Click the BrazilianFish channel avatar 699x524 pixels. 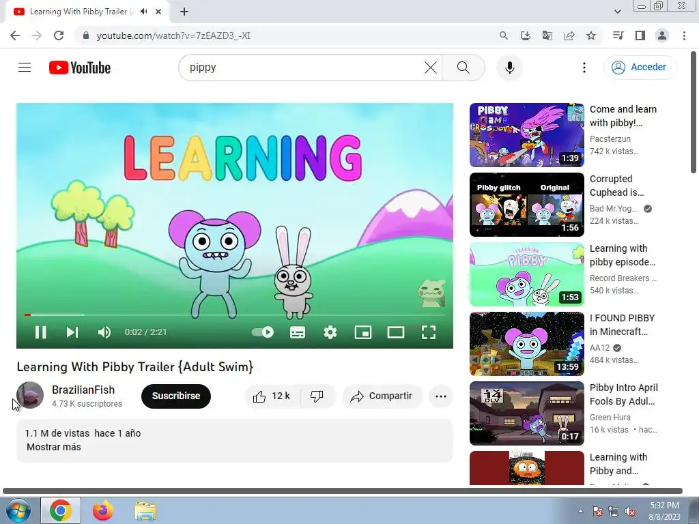(30, 395)
